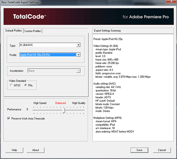Click 'atom ordering: MDAT before MOOV' line
177x159 pixels.
tap(115, 131)
